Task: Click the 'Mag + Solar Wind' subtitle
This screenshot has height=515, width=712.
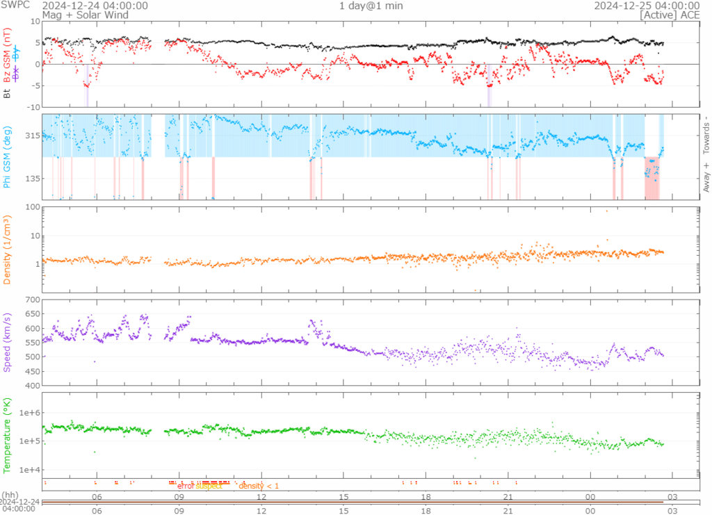Action: tap(86, 15)
